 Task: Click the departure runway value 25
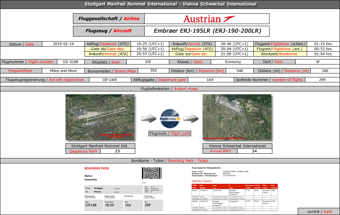(x=117, y=151)
